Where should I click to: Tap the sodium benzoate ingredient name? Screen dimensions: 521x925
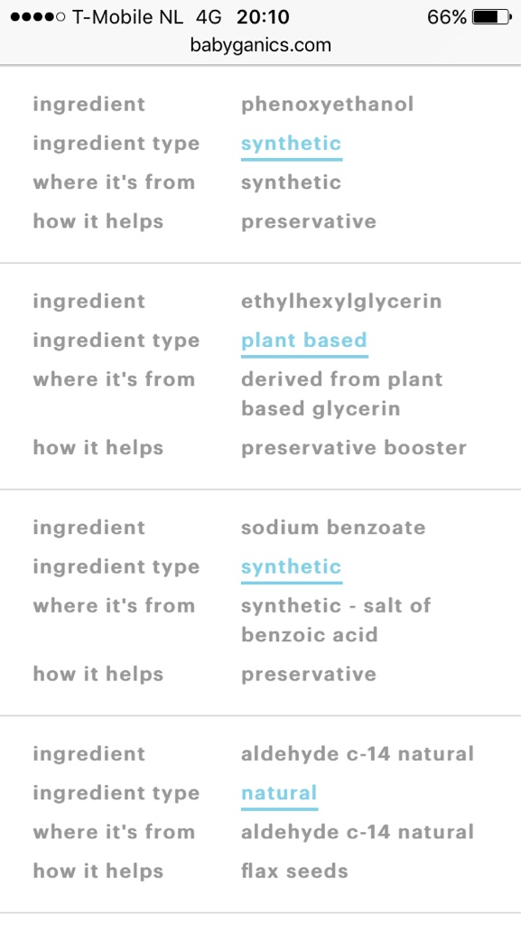tap(333, 528)
